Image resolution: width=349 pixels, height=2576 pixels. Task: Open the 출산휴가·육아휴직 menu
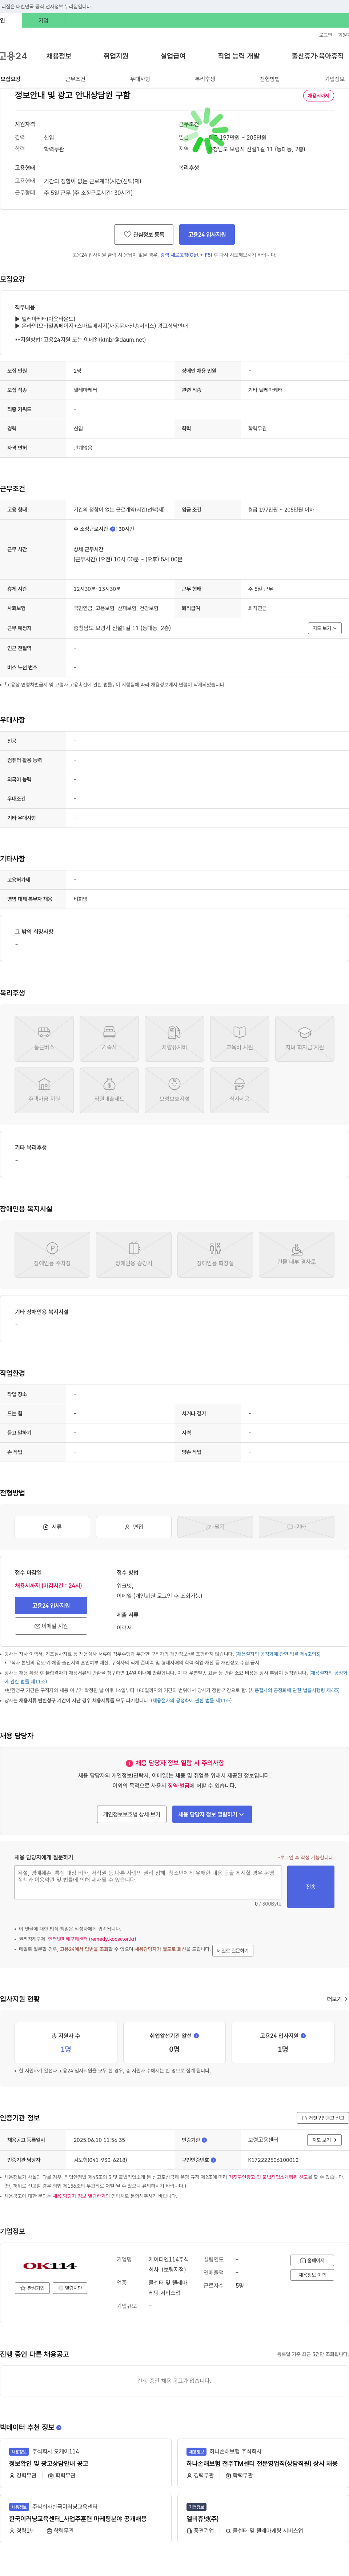(318, 56)
